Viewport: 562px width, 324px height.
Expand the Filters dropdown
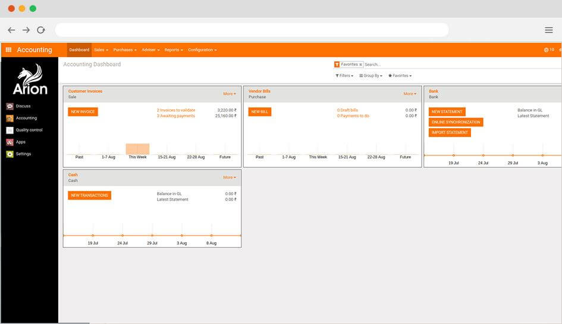[344, 76]
